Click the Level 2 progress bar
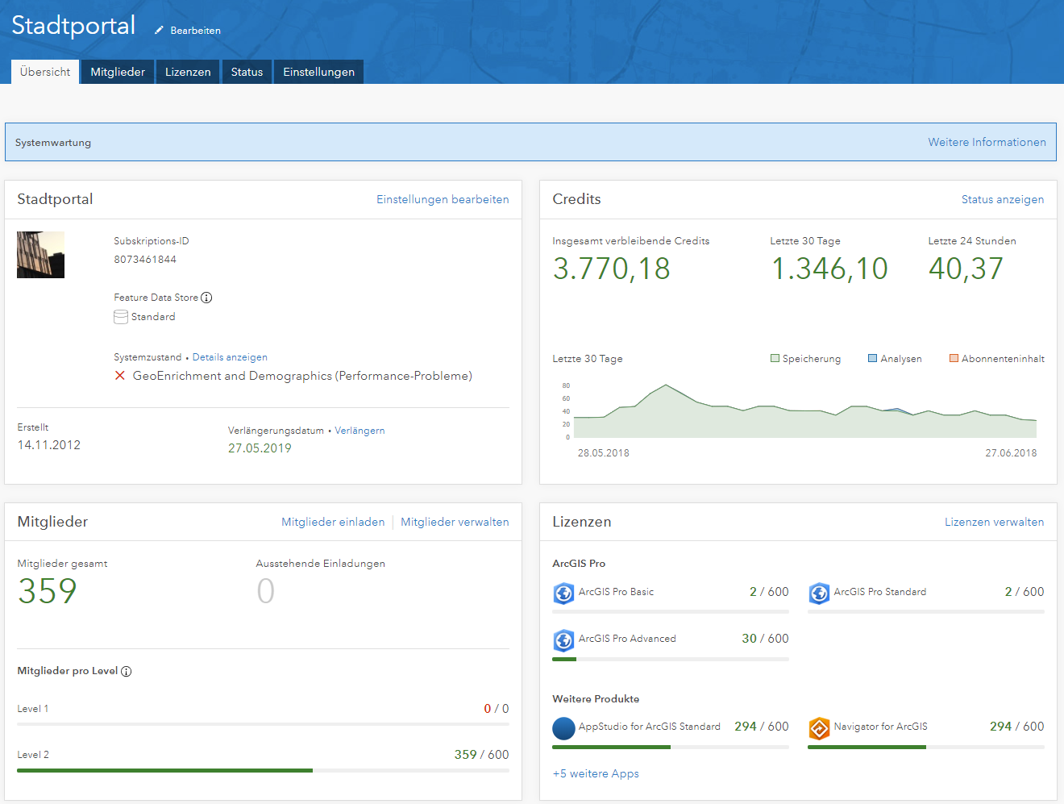Image resolution: width=1064 pixels, height=804 pixels. [263, 770]
